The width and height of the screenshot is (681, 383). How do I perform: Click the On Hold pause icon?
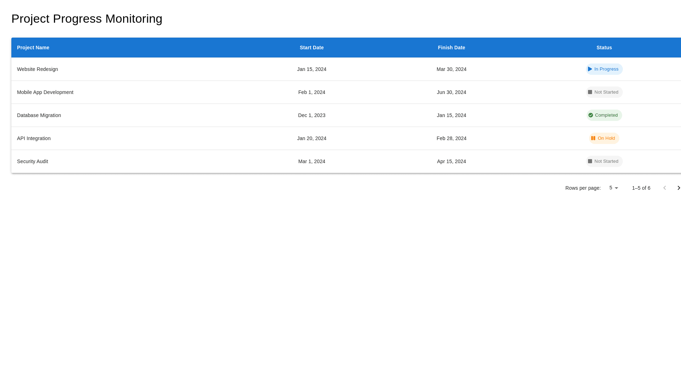593,138
